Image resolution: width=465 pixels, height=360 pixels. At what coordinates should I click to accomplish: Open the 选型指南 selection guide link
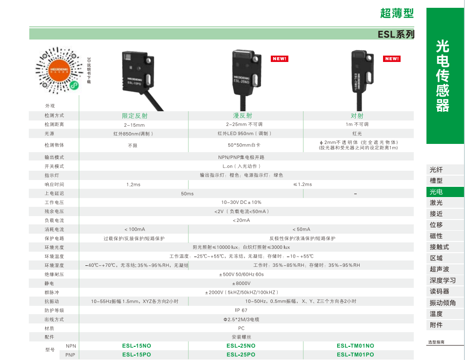coord(436,342)
